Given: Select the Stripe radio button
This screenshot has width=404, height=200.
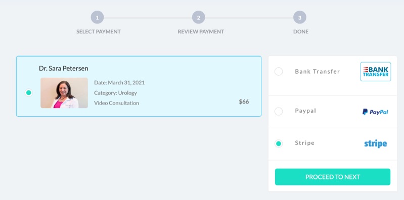Looking at the screenshot, I should pyautogui.click(x=279, y=143).
